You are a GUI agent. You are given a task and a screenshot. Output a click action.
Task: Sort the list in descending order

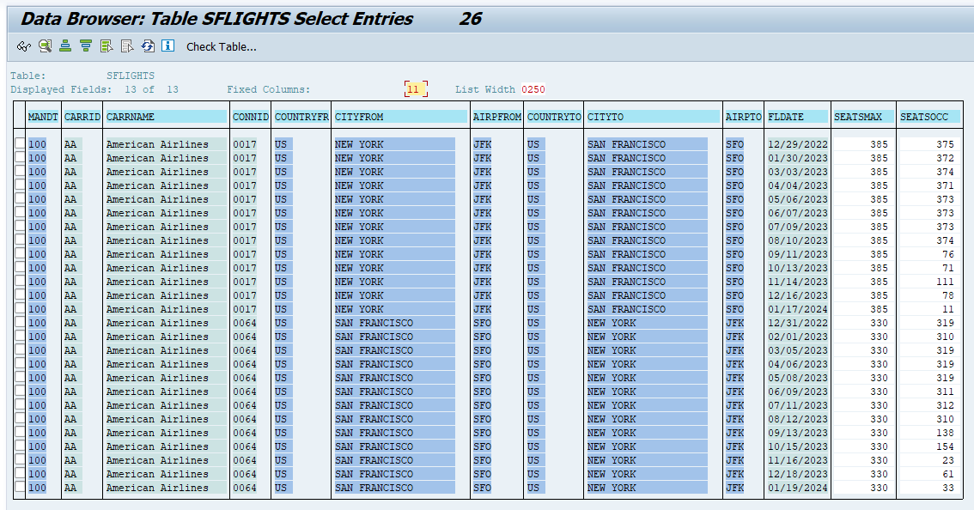pos(86,46)
